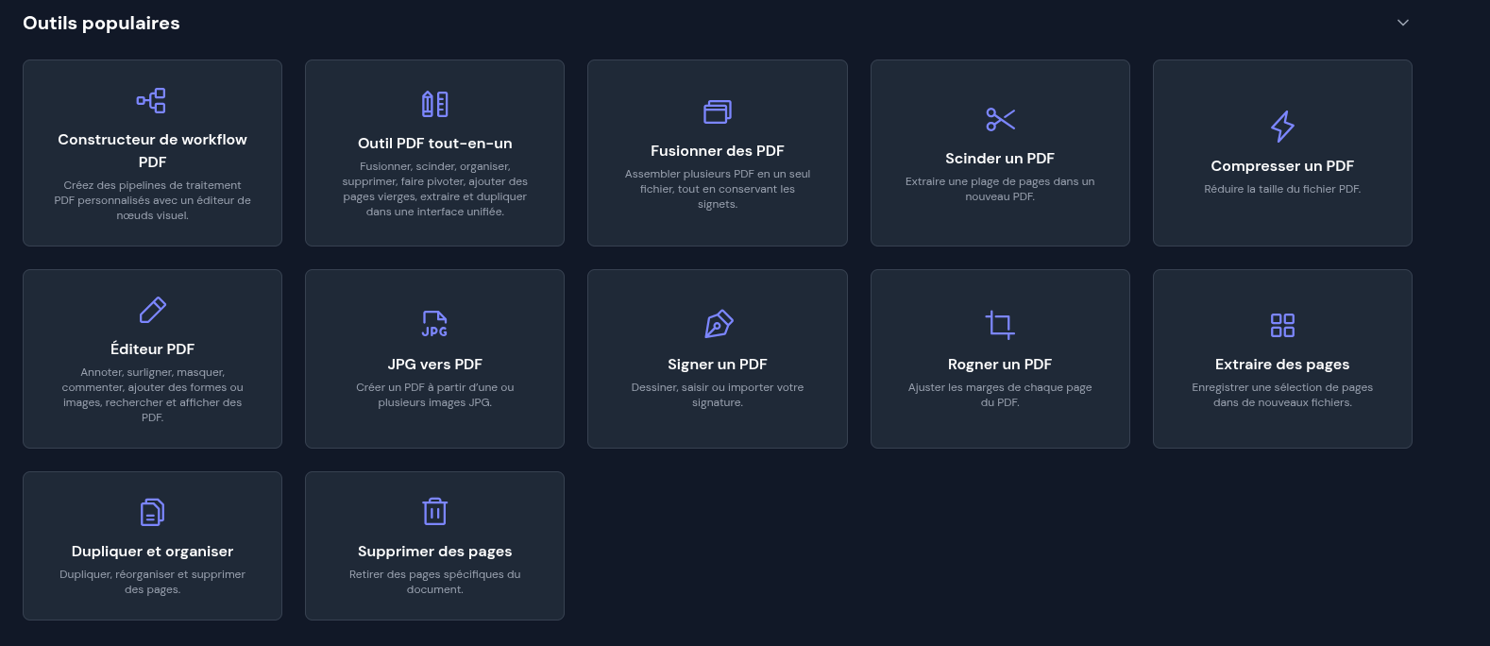The image size is (1490, 646).
Task: Click the JPG file icon
Action: pos(434,325)
